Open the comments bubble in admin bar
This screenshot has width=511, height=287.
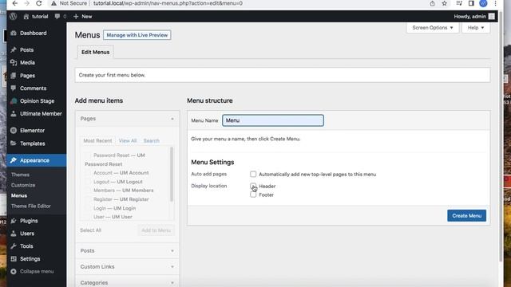click(x=61, y=16)
